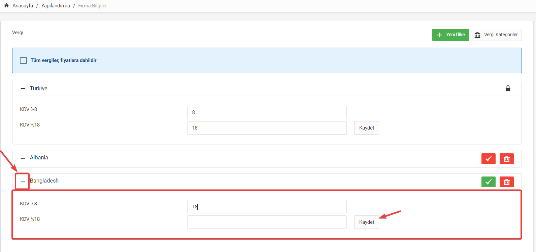
Task: Click the Albania section title
Action: [39, 157]
